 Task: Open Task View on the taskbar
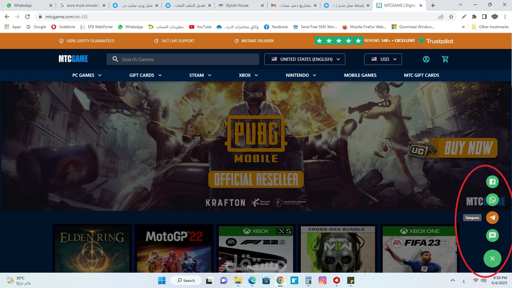pyautogui.click(x=209, y=281)
